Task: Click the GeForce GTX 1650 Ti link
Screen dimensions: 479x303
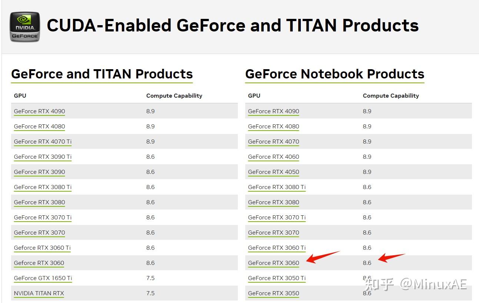Action: click(x=43, y=278)
